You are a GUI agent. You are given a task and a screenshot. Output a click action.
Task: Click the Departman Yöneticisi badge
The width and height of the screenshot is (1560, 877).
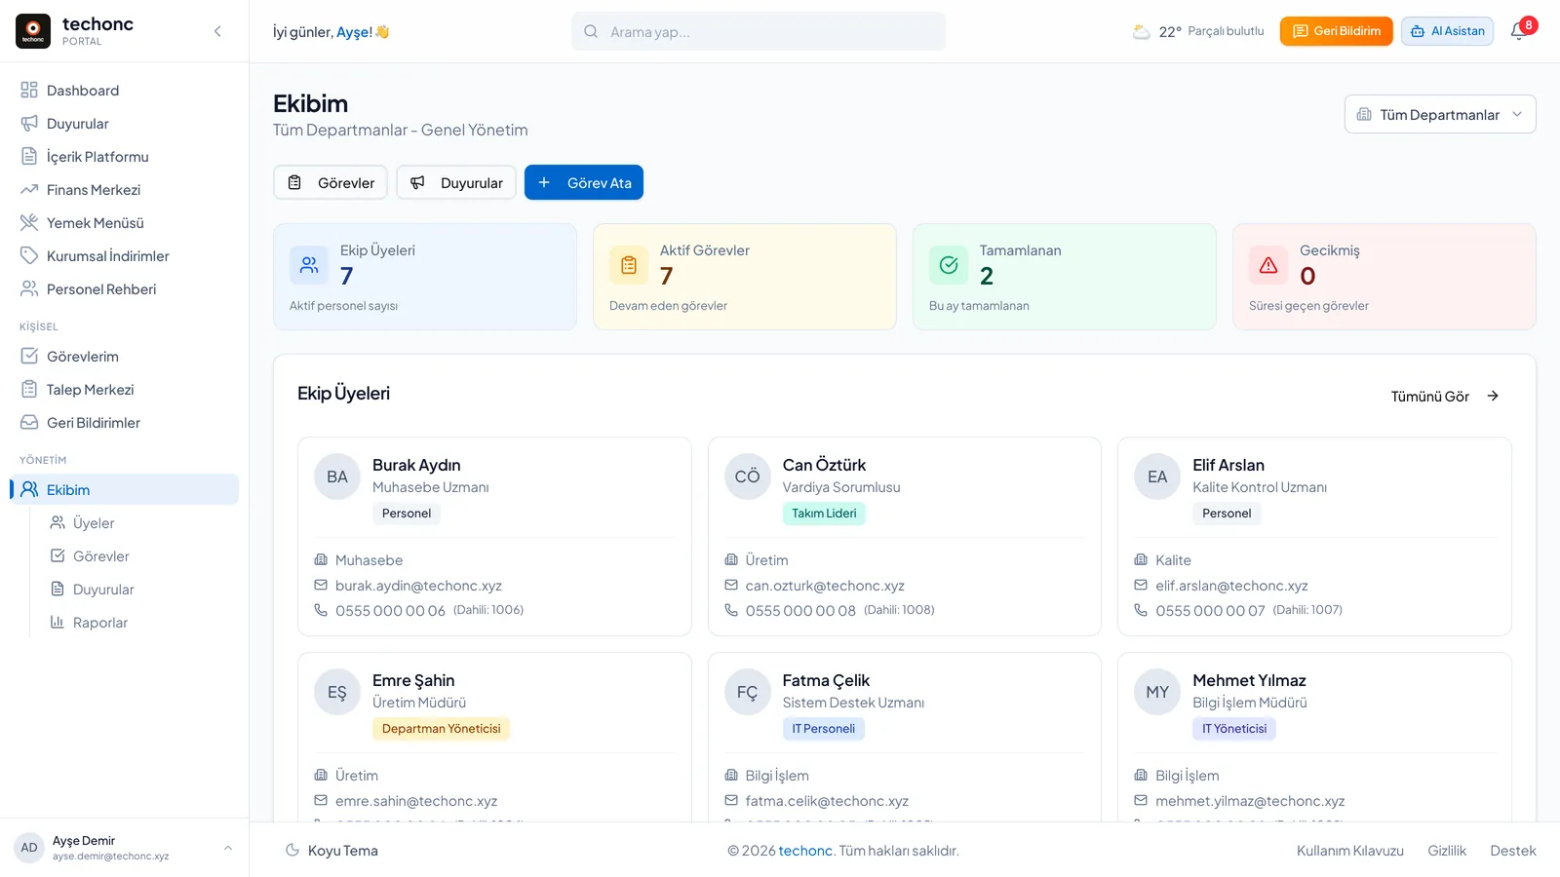tap(442, 729)
